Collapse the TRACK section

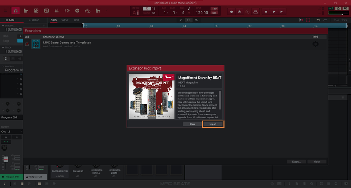3,47
